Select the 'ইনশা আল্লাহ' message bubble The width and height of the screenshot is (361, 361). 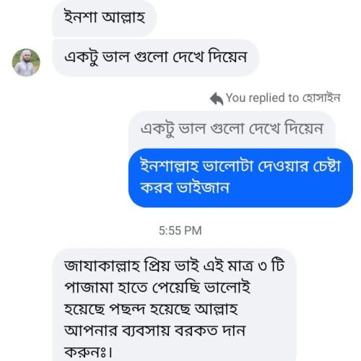pos(105,18)
